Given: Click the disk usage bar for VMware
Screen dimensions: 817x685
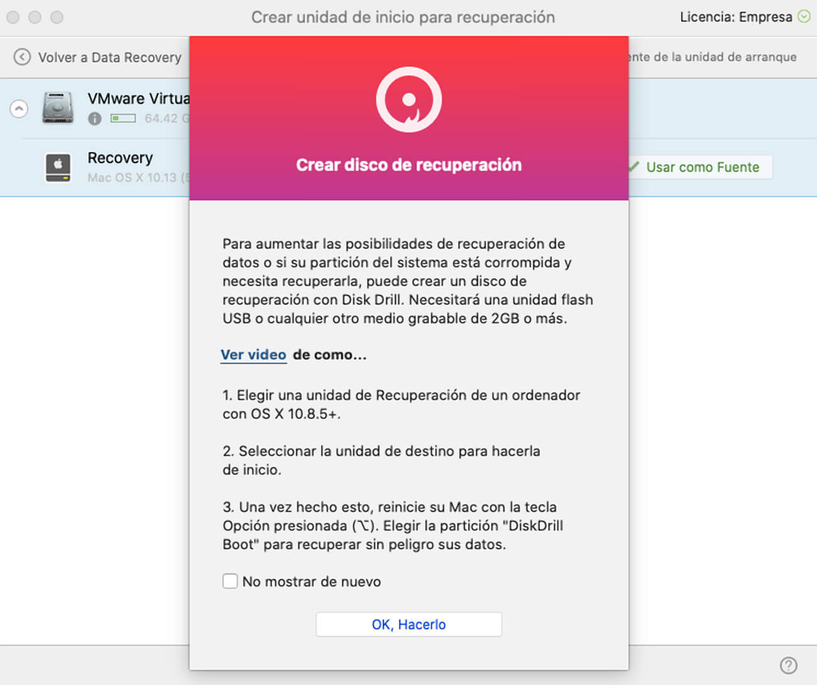Looking at the screenshot, I should pos(123,118).
